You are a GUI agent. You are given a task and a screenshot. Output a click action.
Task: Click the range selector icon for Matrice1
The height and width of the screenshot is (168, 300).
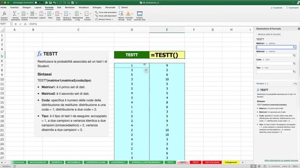coord(294,47)
